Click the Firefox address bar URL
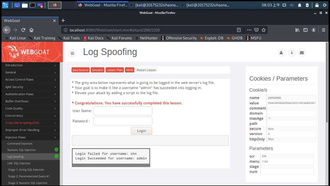This screenshot has width=330, height=186. [115, 30]
